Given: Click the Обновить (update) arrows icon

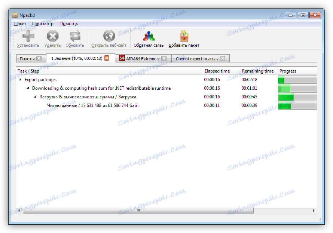Looking at the screenshot, I should pos(75,36).
